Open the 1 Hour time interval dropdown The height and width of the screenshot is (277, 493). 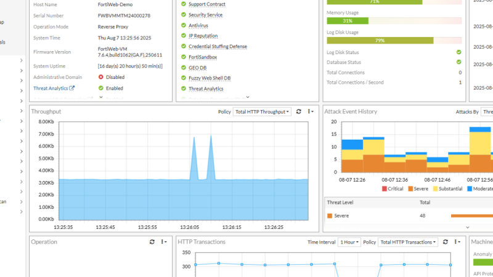pyautogui.click(x=349, y=242)
